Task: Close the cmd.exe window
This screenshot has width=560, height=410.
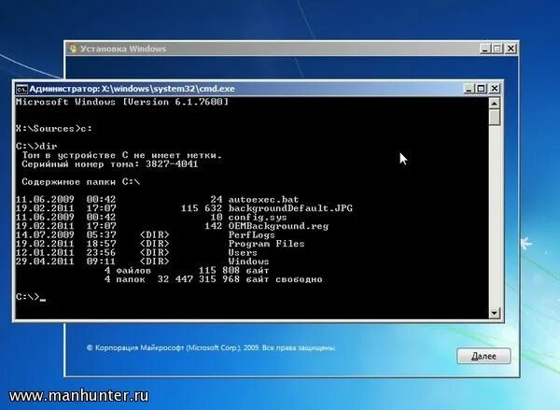Action: click(495, 89)
